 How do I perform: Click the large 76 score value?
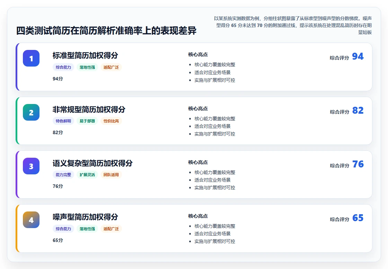pos(358,164)
